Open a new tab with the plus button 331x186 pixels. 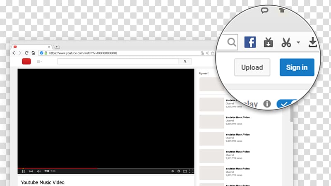[x=57, y=47]
